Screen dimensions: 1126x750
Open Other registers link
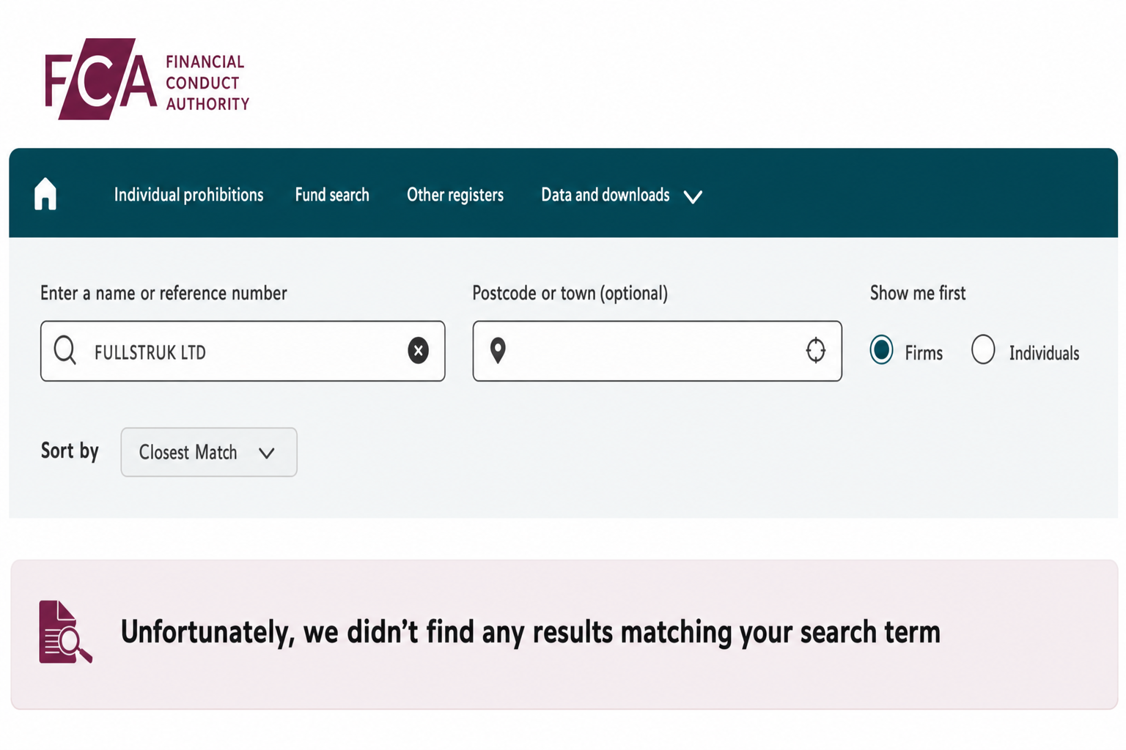pyautogui.click(x=455, y=195)
